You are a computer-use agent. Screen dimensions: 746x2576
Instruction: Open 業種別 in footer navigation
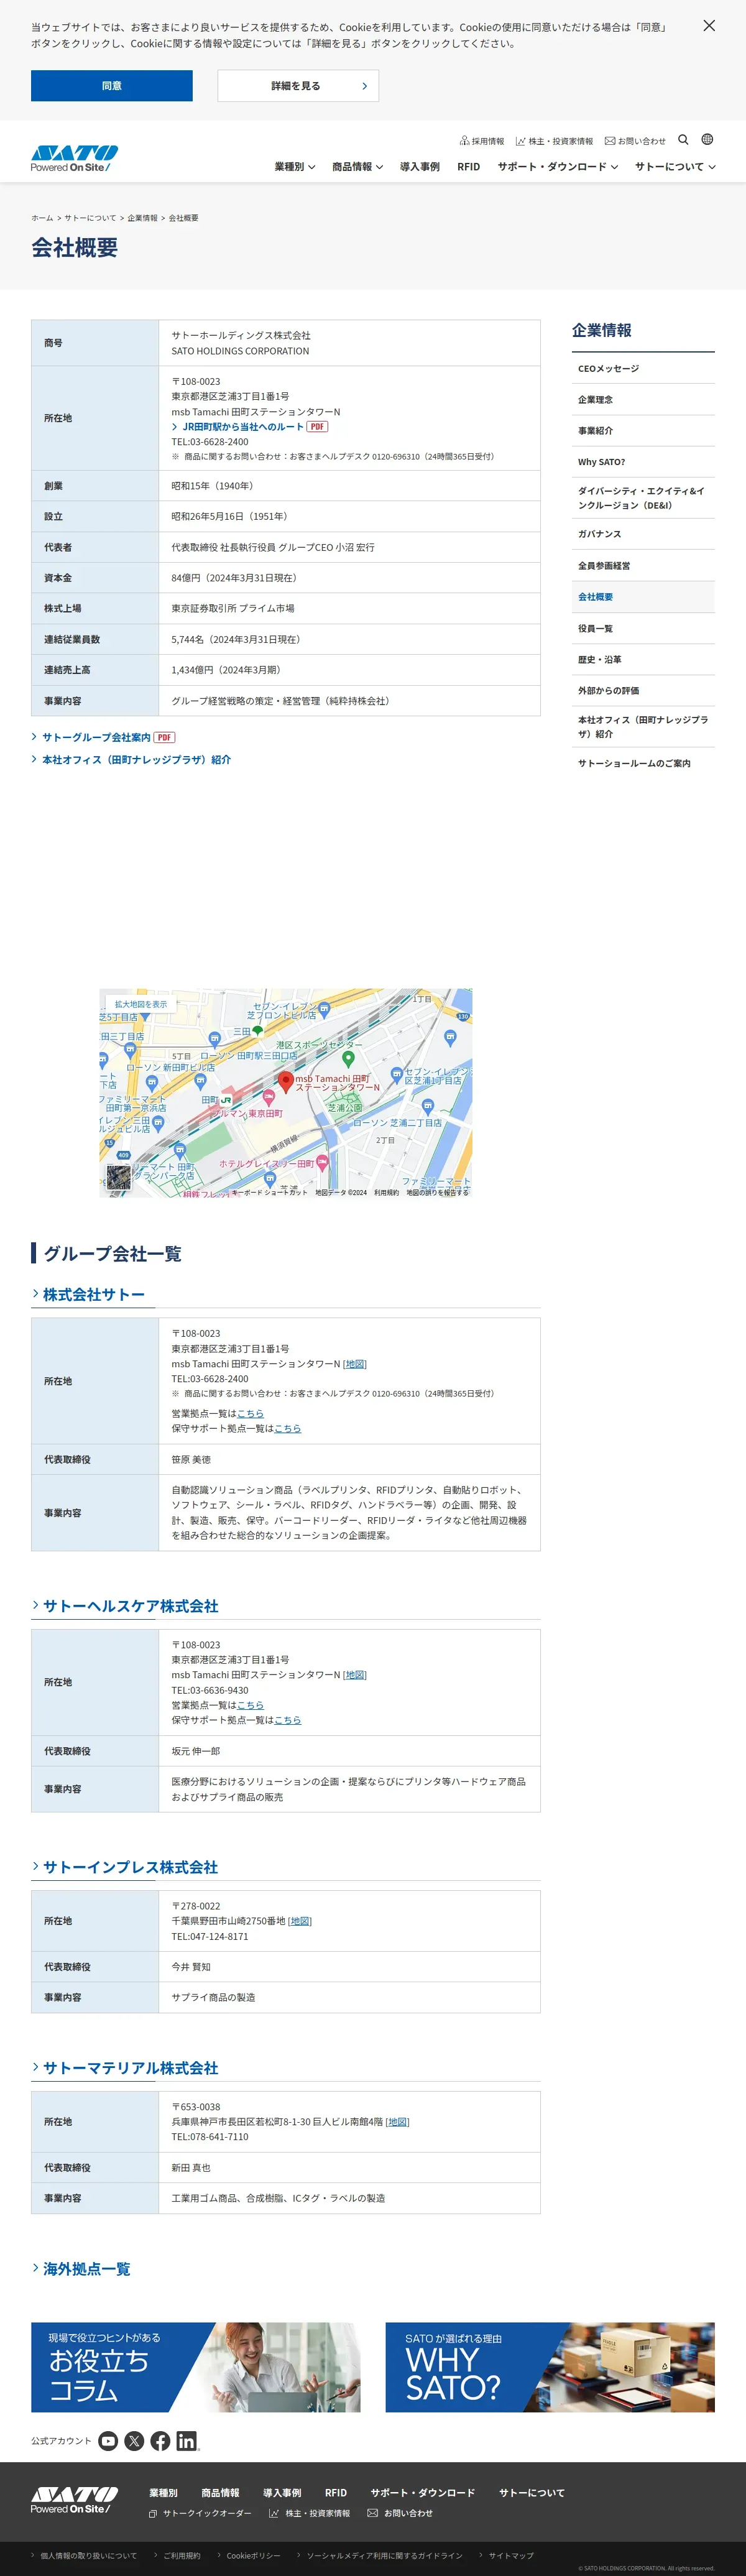pos(163,2493)
